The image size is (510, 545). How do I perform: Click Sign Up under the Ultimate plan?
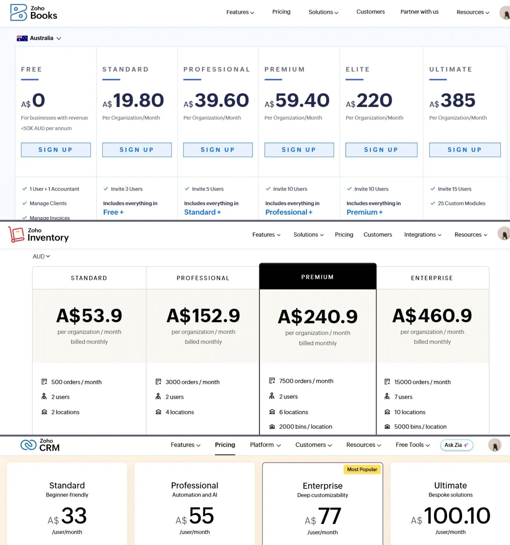tap(464, 150)
